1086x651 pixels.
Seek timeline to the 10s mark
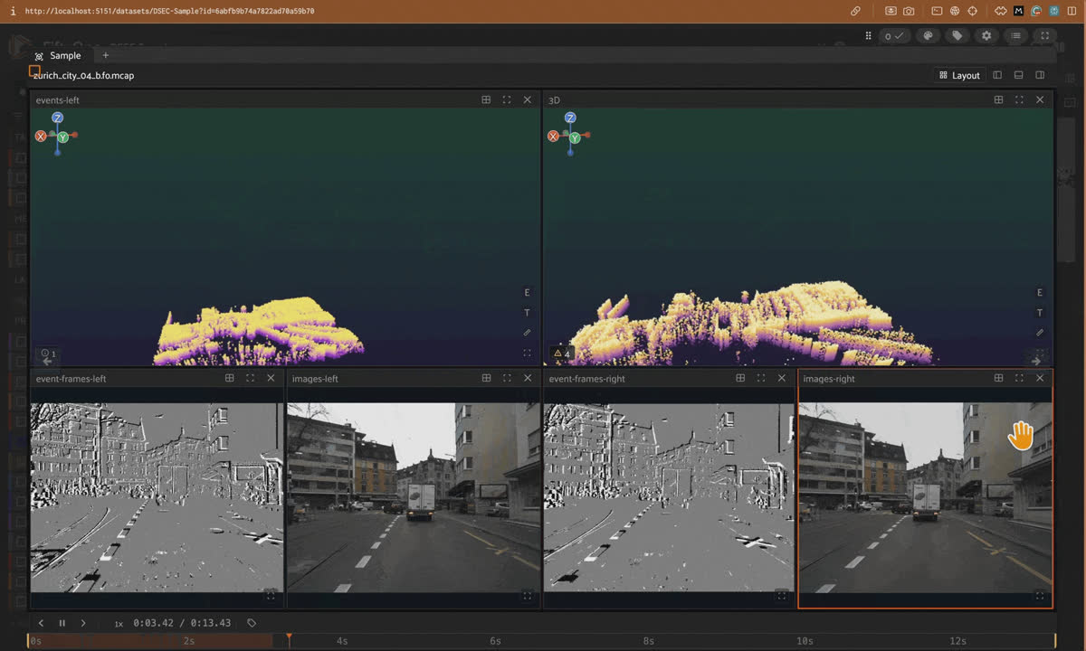[x=805, y=641]
